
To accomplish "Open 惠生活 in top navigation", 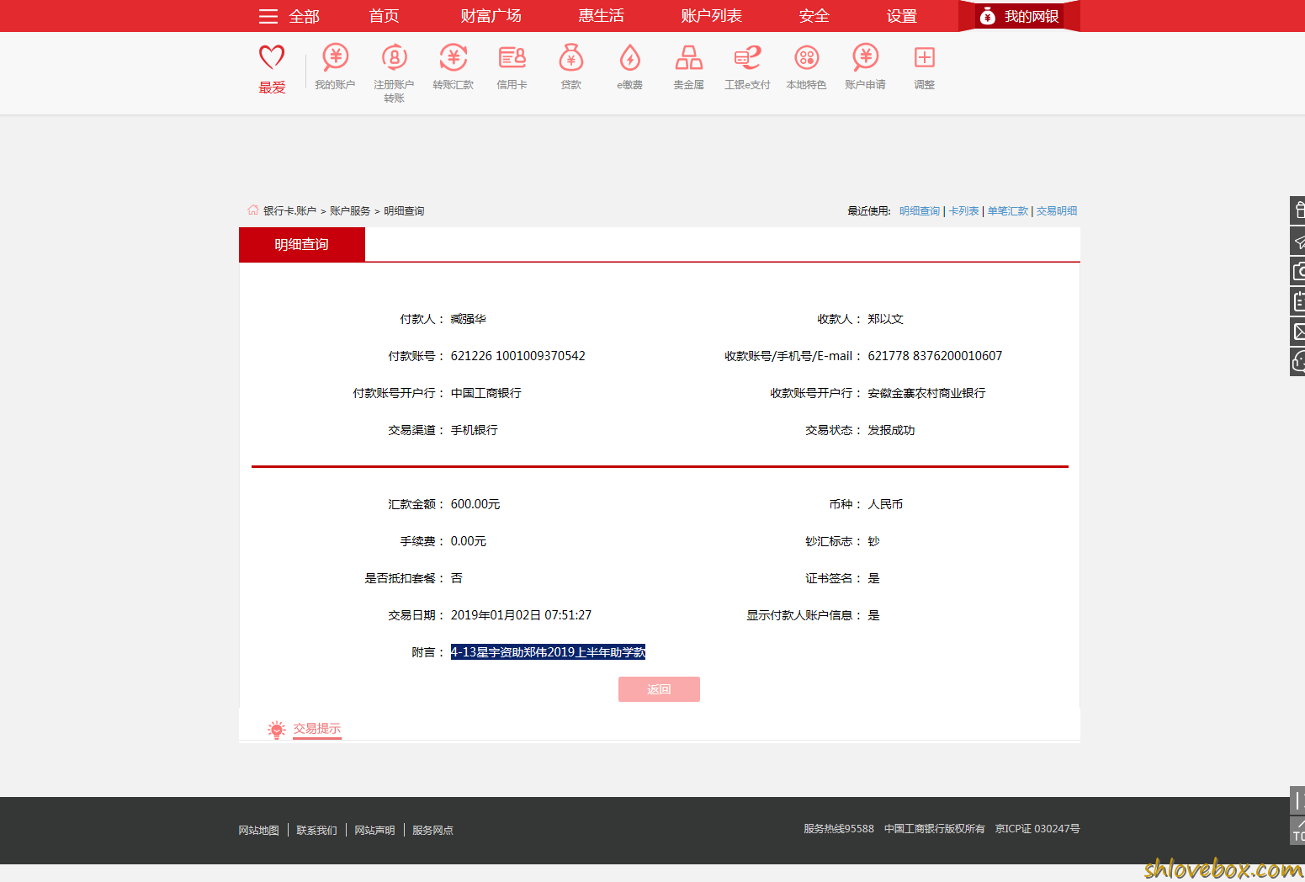I will (x=601, y=16).
